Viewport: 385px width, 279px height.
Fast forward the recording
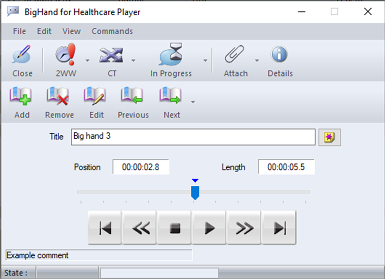(244, 228)
